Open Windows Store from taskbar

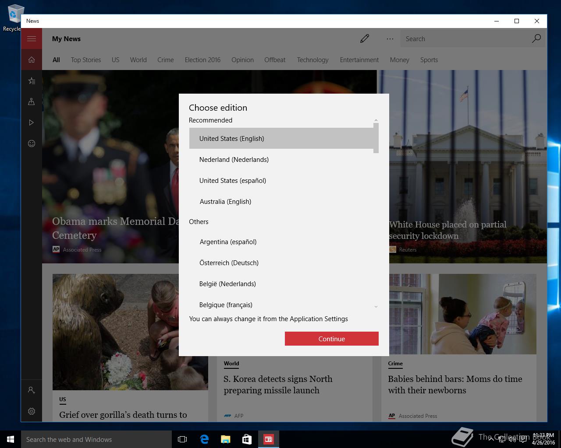click(x=247, y=439)
